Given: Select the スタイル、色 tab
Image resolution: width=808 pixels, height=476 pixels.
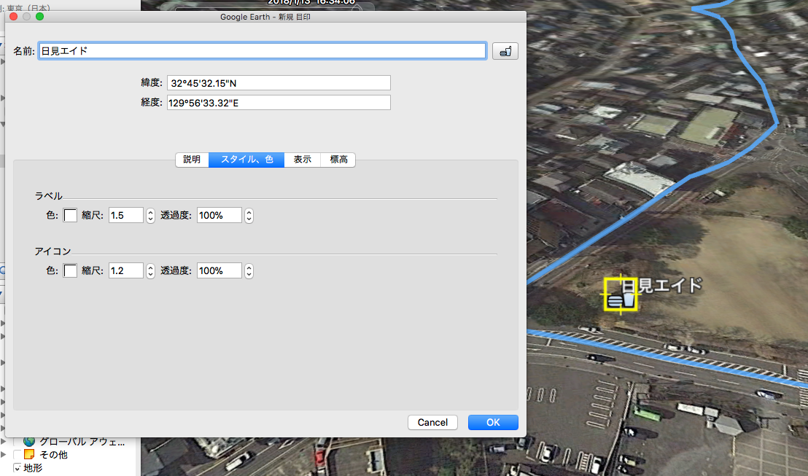Looking at the screenshot, I should click(246, 160).
